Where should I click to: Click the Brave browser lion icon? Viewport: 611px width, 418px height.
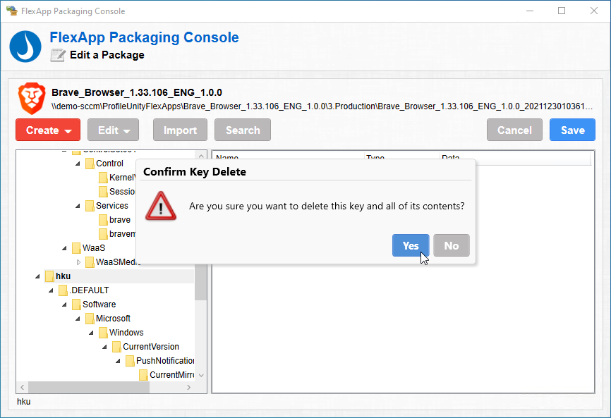pos(30,99)
